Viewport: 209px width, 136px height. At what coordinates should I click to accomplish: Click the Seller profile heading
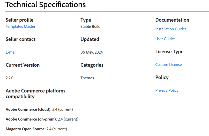[19, 20]
